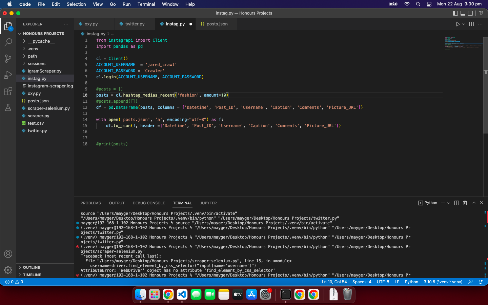Click instag.py in the breadcrumb
Viewport: 488px width, 305px height.
(96, 34)
